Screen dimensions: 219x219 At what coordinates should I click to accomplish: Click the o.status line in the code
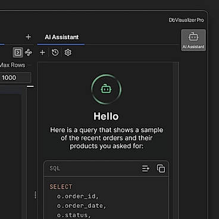(x=74, y=215)
